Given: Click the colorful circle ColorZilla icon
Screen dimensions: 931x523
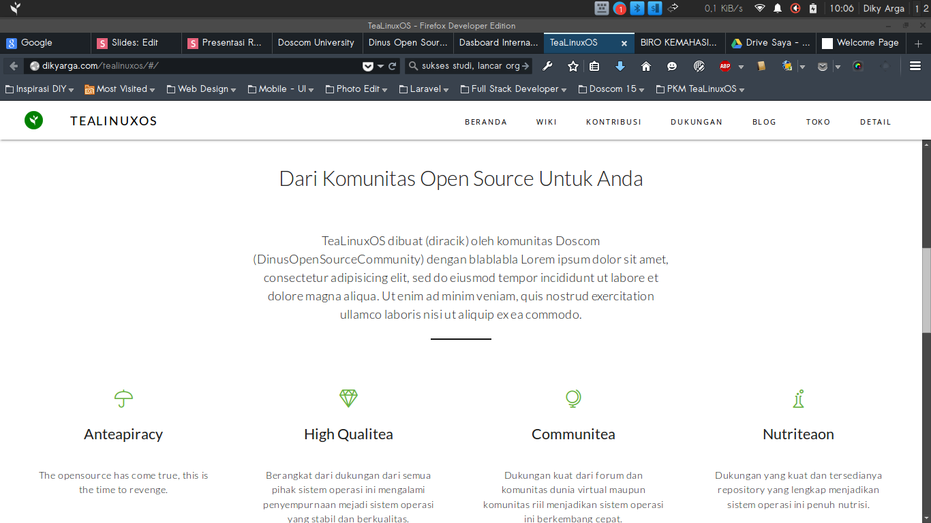Looking at the screenshot, I should (x=858, y=66).
